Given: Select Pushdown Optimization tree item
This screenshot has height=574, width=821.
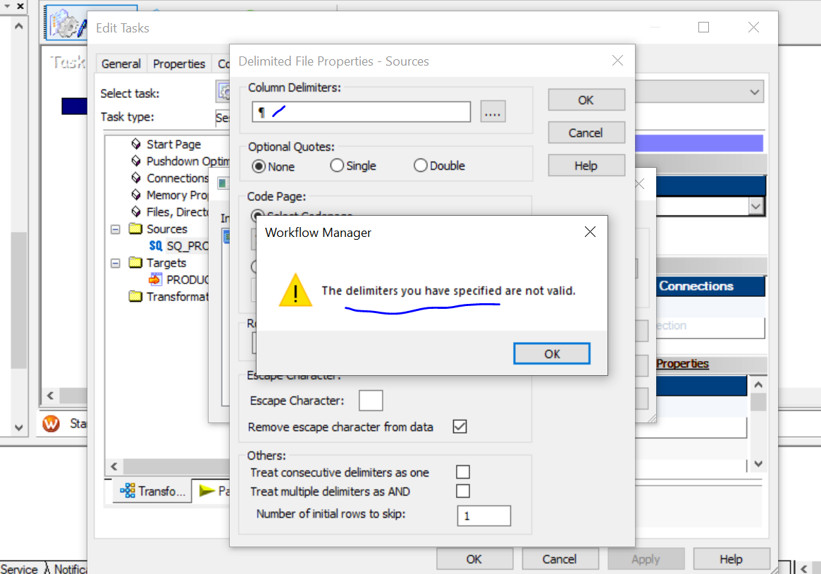Looking at the screenshot, I should [187, 161].
